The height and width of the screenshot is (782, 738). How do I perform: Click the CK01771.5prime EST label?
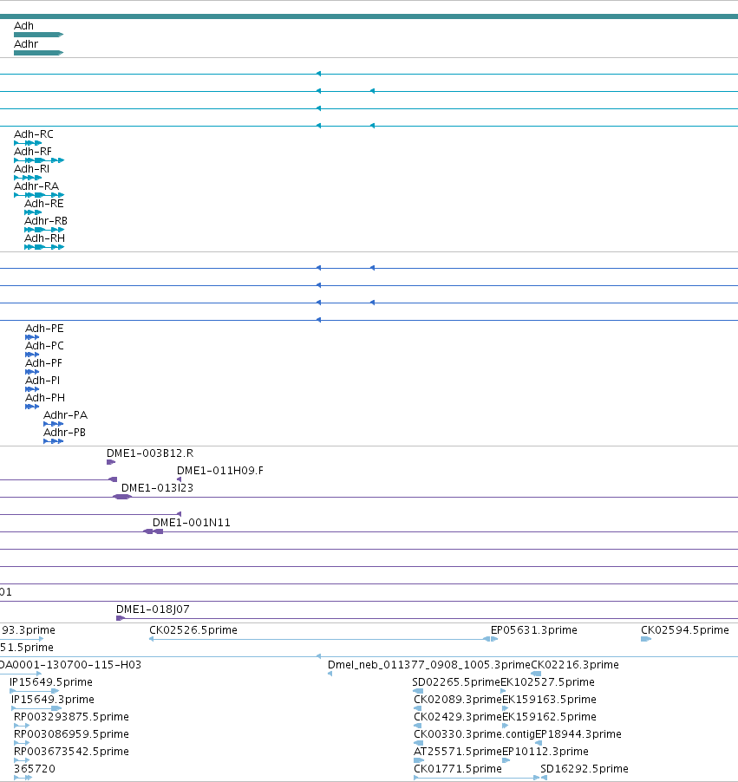[458, 769]
